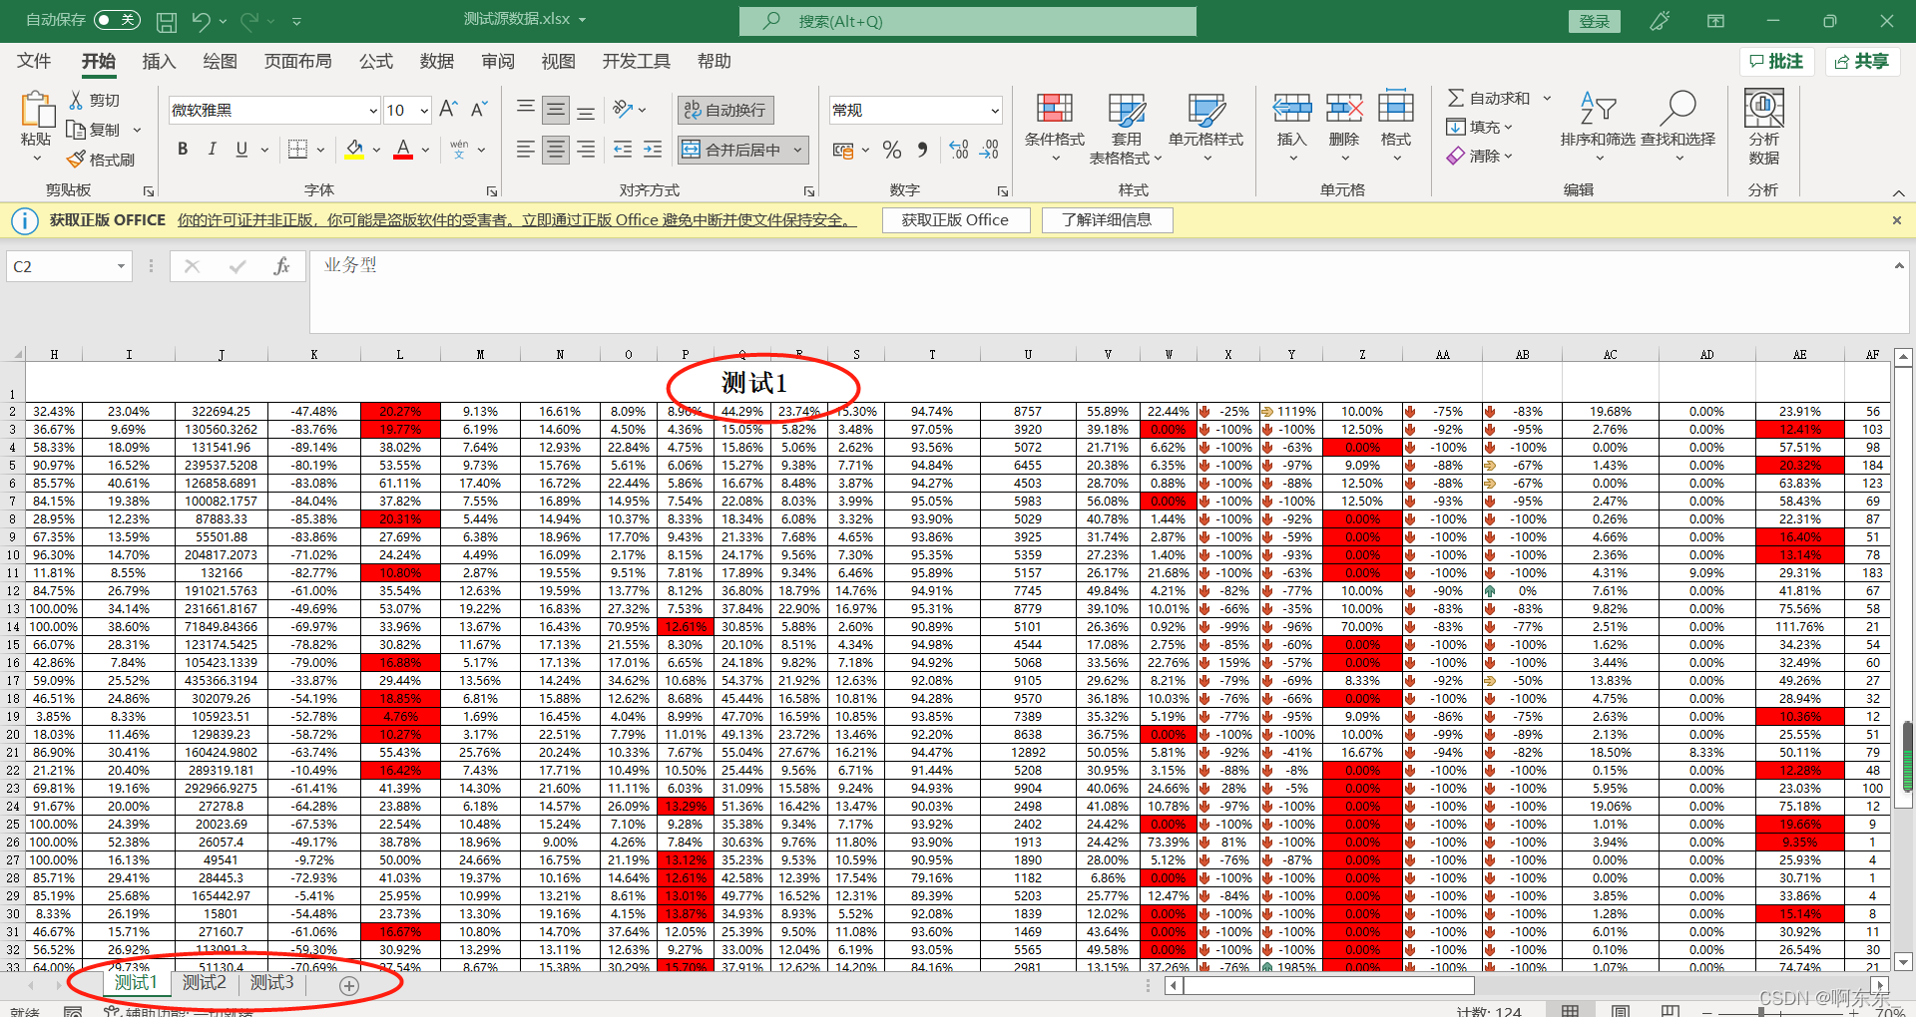Viewport: 1916px width, 1017px height.
Task: Click the Save icon in title bar
Action: tap(167, 21)
